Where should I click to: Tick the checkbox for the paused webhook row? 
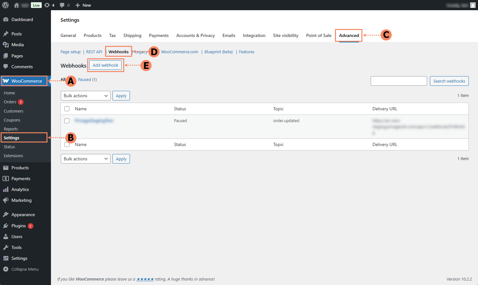pos(67,121)
